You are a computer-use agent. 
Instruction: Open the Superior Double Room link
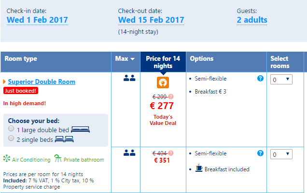[42, 82]
